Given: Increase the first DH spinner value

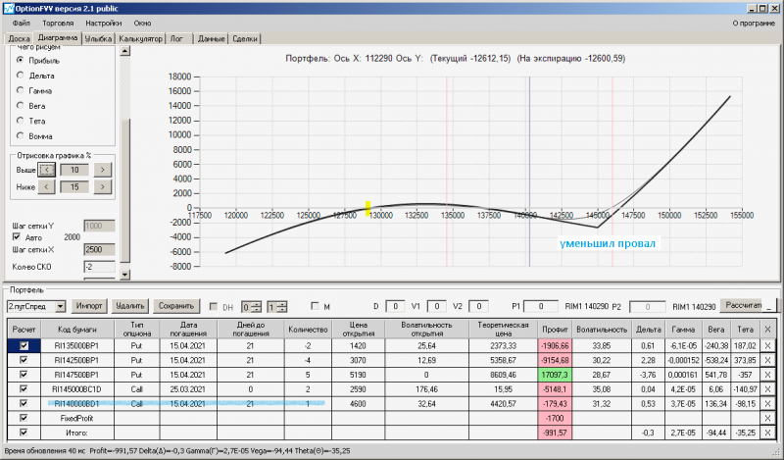Looking at the screenshot, I should [x=257, y=304].
